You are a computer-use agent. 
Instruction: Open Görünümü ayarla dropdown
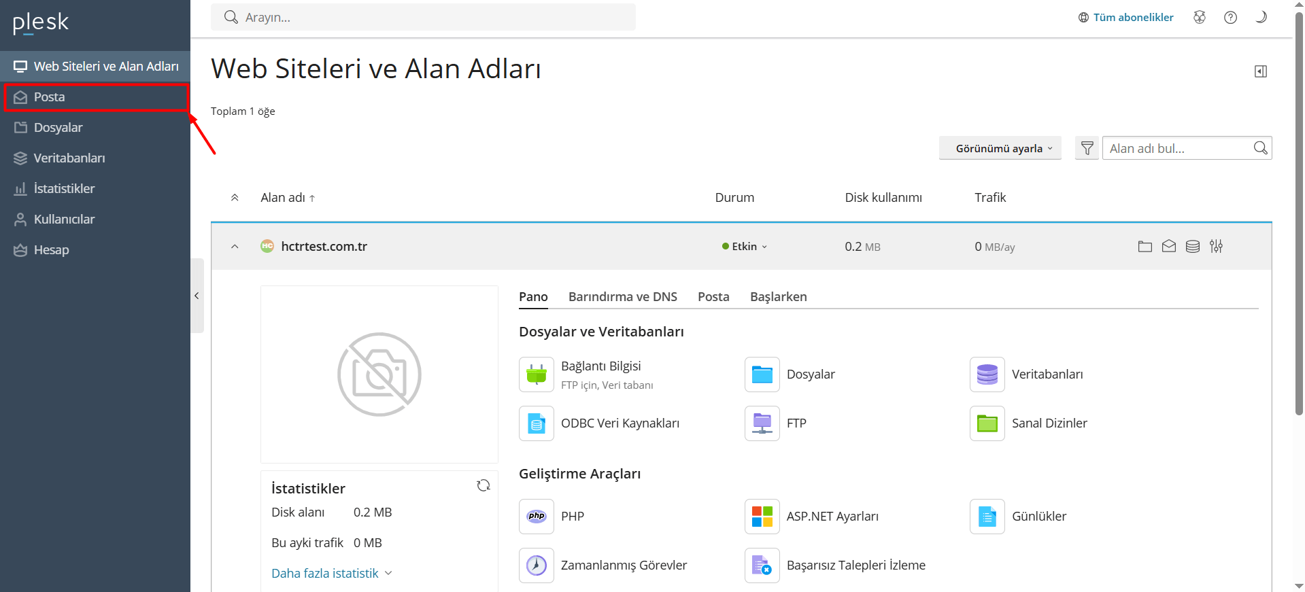coord(1000,148)
